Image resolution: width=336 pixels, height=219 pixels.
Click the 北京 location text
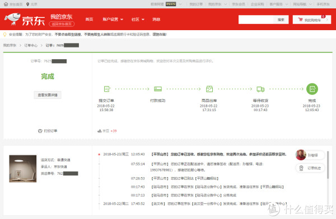coord(34,4)
